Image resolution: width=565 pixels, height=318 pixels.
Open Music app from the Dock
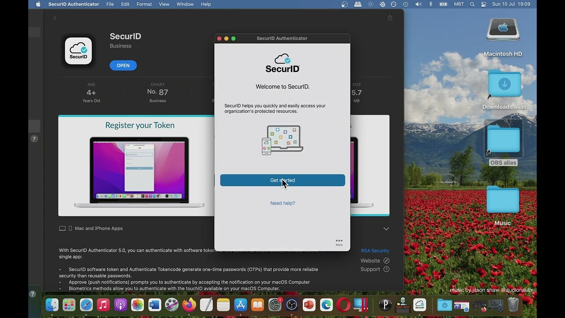(103, 305)
